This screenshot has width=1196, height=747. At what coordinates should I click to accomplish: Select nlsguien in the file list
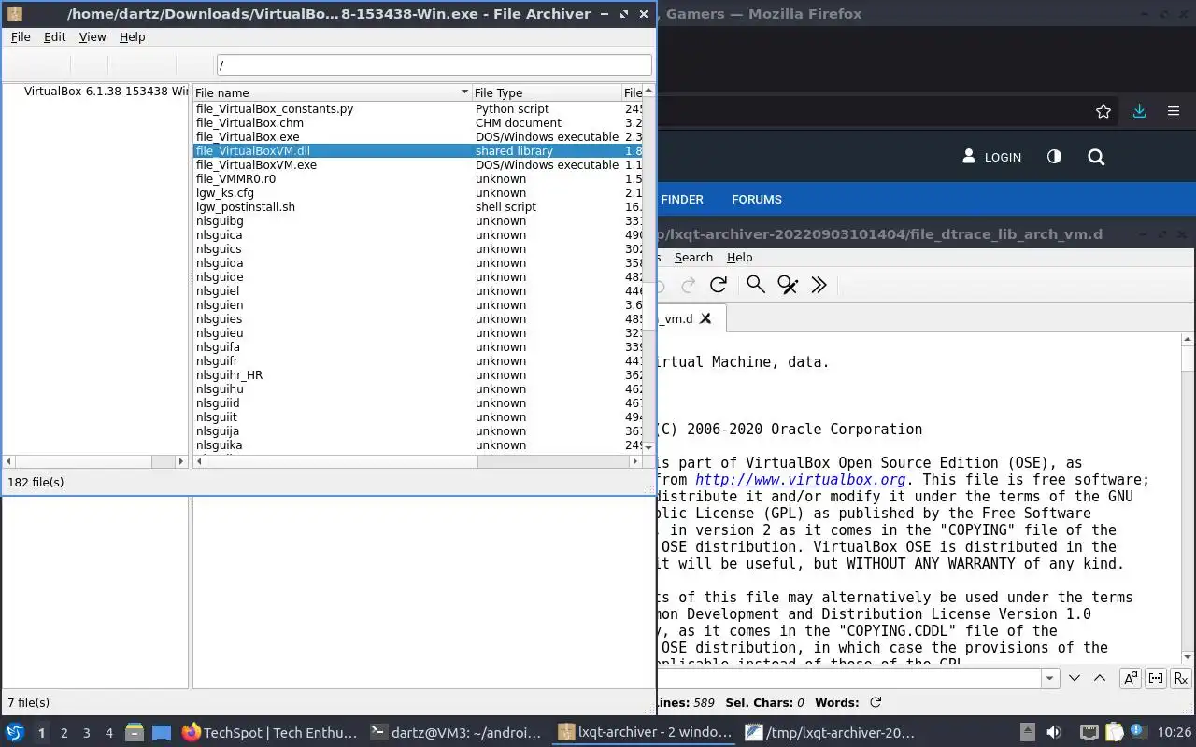point(220,304)
